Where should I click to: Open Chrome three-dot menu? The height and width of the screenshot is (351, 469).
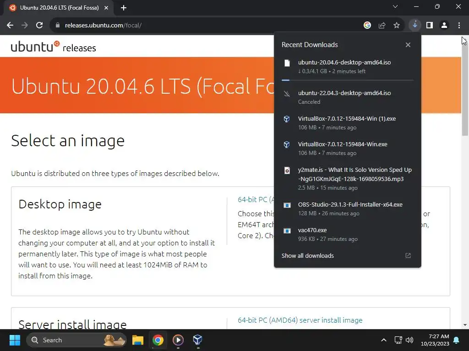pos(459,26)
